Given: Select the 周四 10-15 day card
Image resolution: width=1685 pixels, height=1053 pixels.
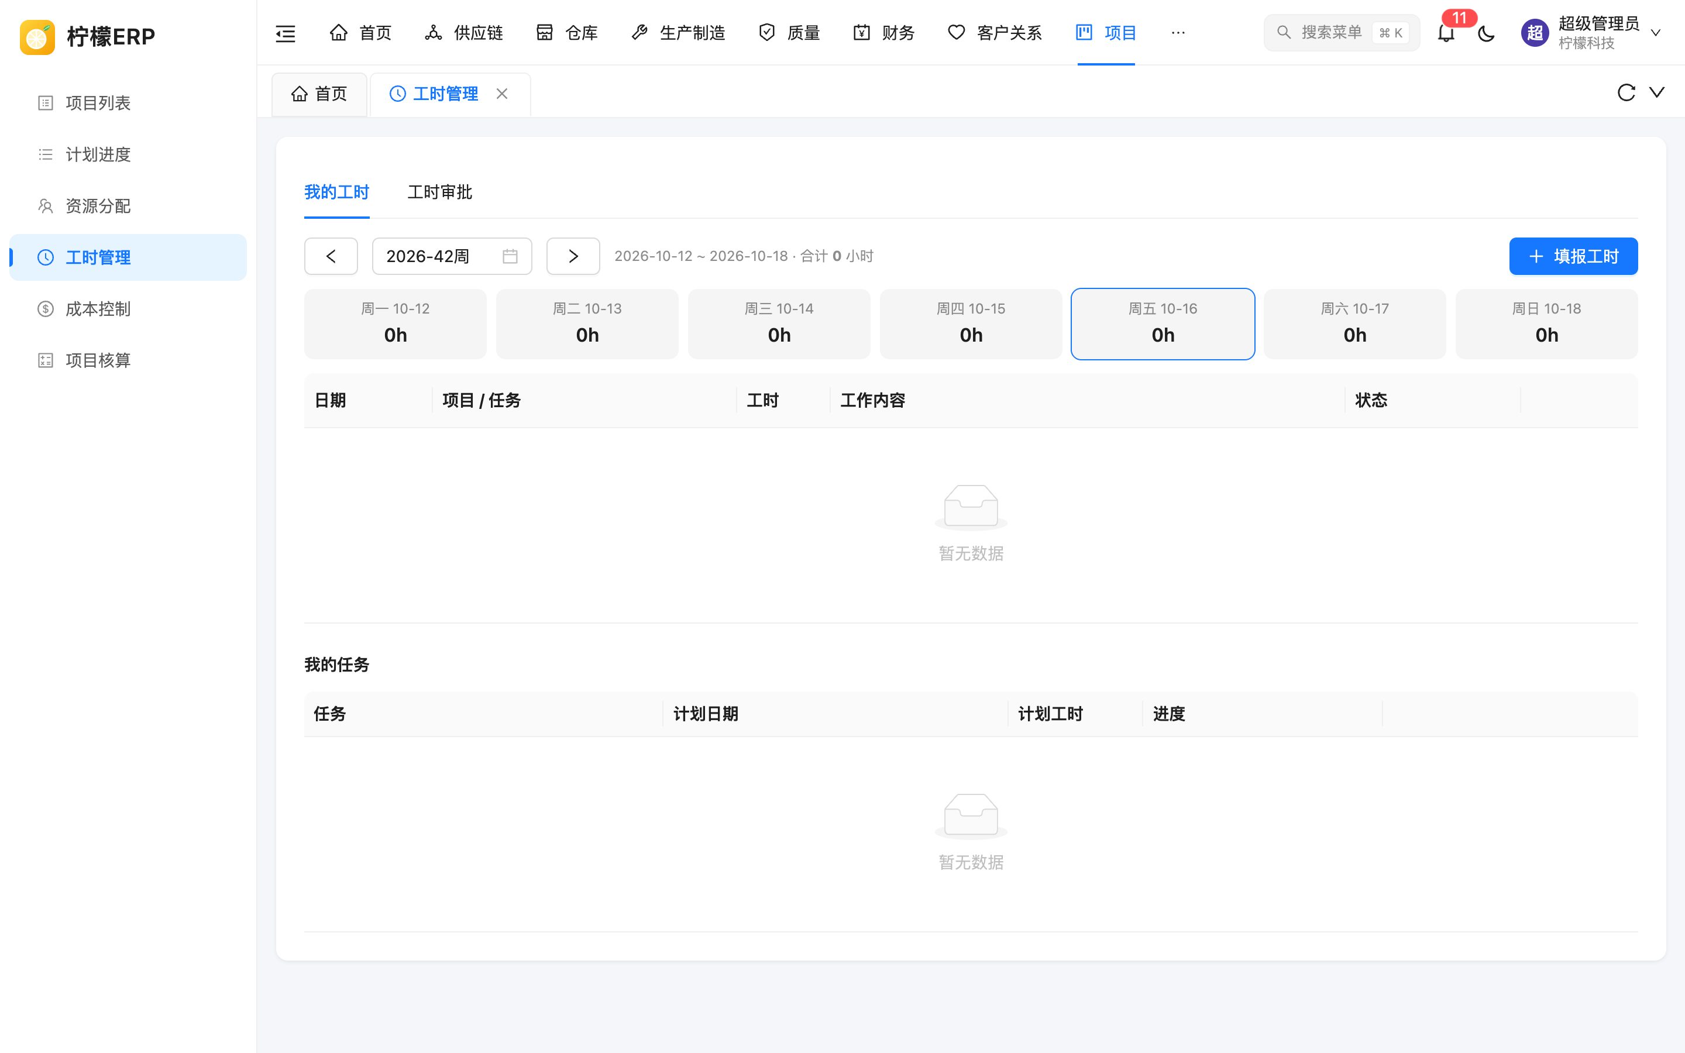Looking at the screenshot, I should point(971,324).
